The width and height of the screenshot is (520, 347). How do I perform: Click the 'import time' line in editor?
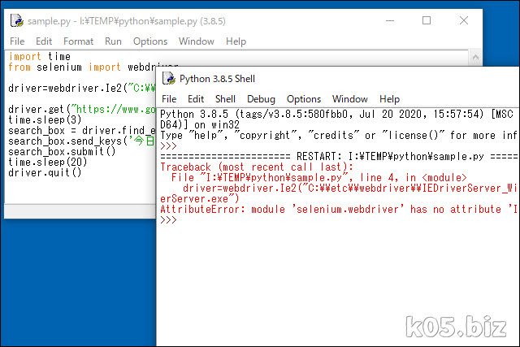[x=40, y=56]
